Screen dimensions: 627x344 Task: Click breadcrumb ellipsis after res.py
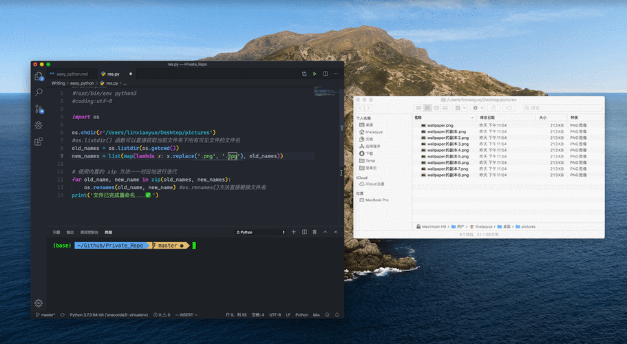[x=125, y=83]
